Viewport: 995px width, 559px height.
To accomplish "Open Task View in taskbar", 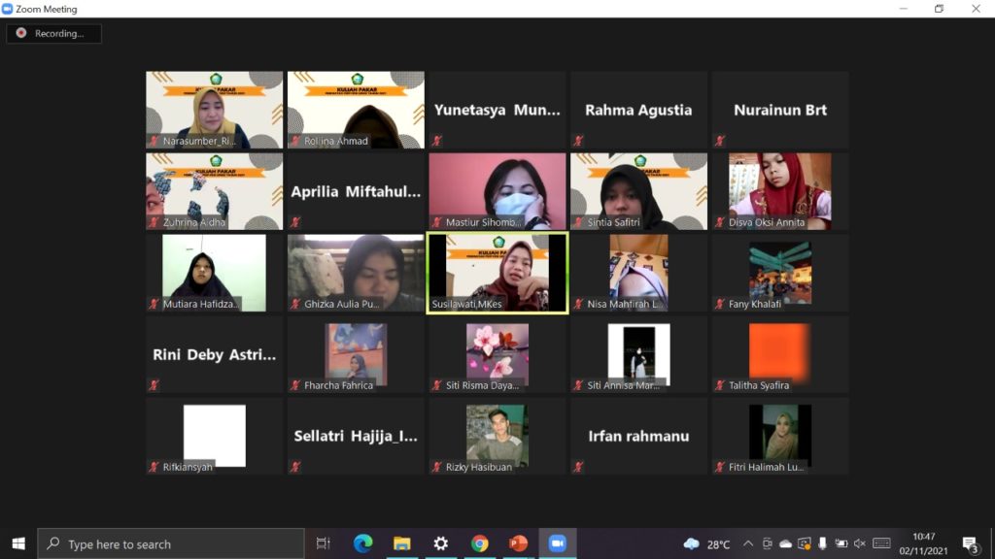I will (324, 543).
